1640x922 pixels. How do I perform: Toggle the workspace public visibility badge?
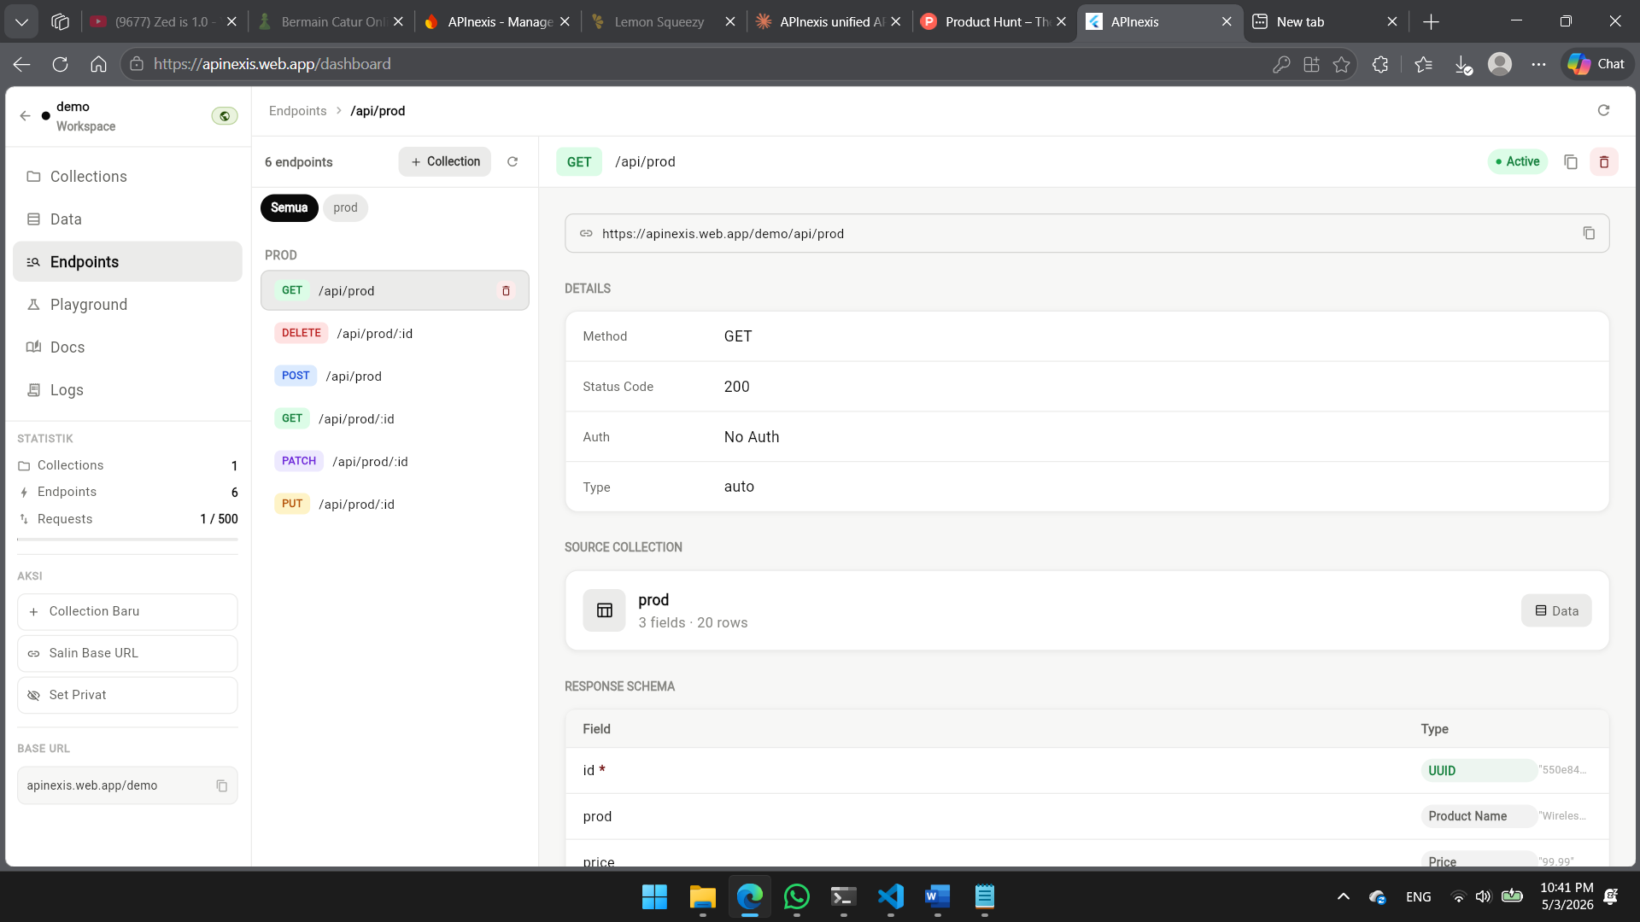pos(225,116)
